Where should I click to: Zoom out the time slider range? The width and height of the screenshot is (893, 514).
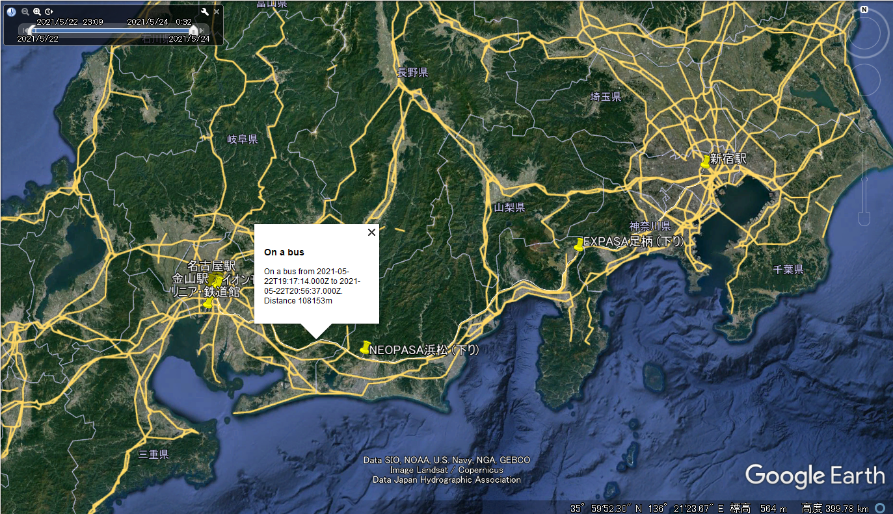click(25, 12)
